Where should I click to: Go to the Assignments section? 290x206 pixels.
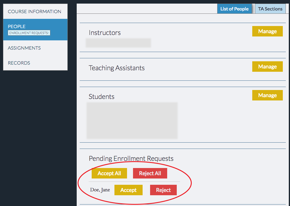point(24,48)
